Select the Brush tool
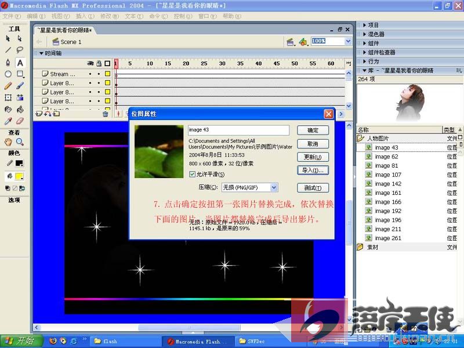The width and height of the screenshot is (464, 348). [20, 86]
